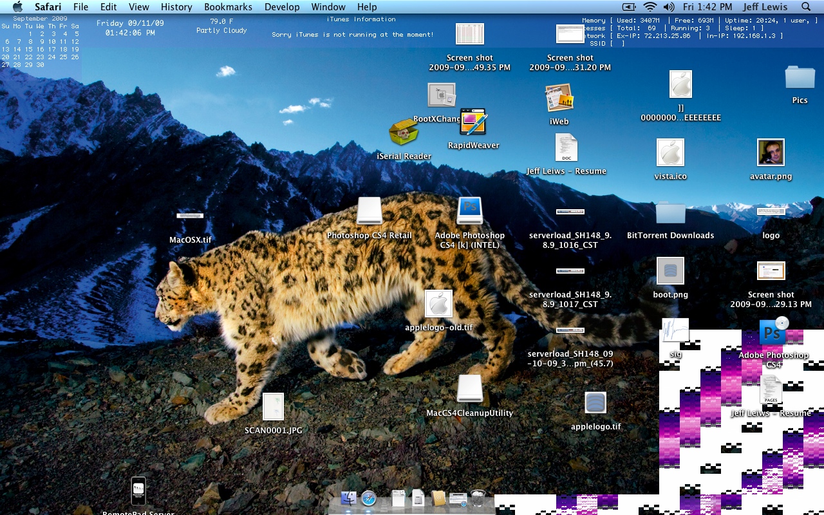Open Spotlight search magnifier

pyautogui.click(x=806, y=7)
